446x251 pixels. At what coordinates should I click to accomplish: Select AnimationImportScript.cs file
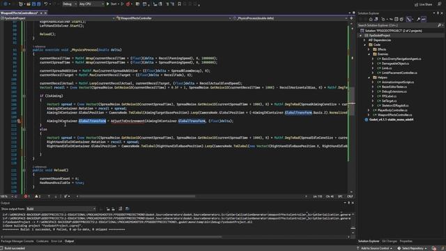click(398, 82)
